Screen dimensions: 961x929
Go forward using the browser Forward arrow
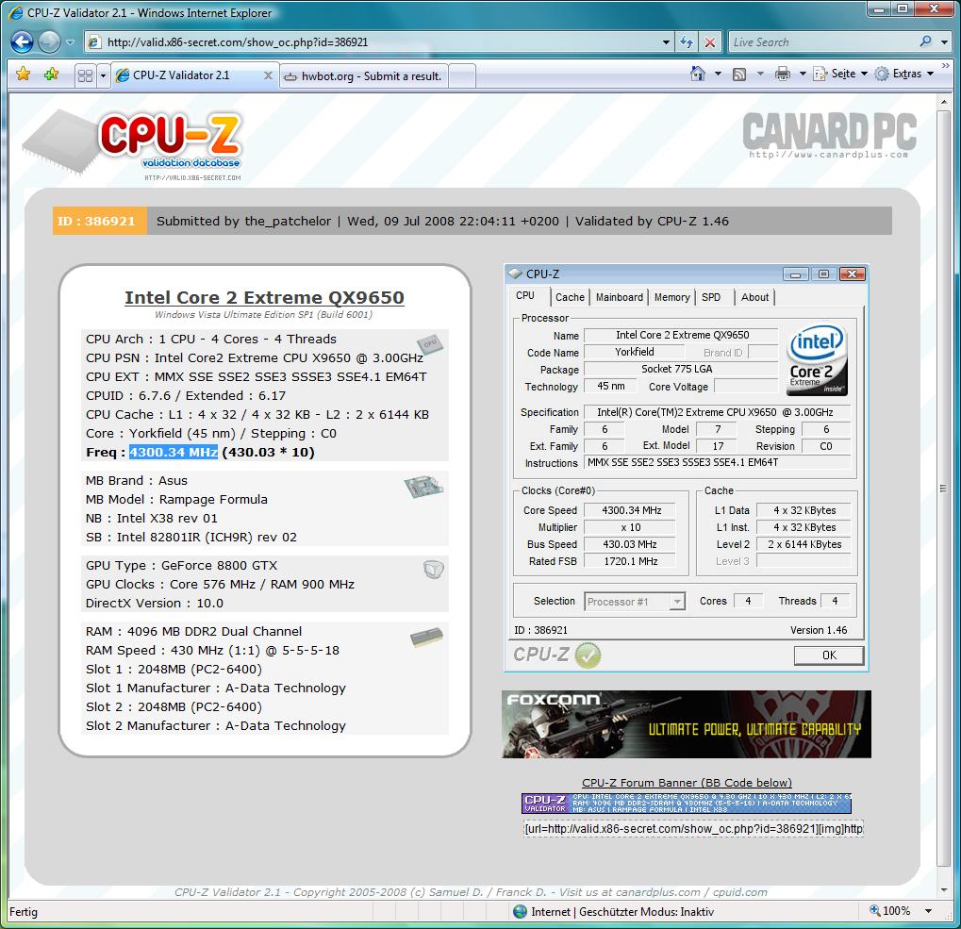[x=49, y=41]
